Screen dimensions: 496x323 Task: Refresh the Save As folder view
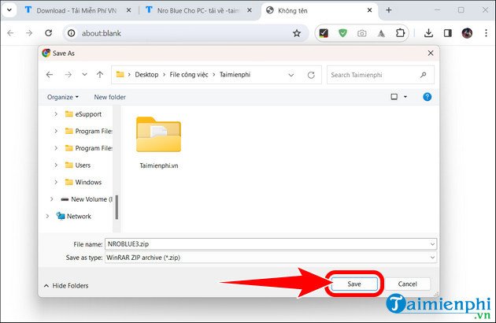coord(312,75)
